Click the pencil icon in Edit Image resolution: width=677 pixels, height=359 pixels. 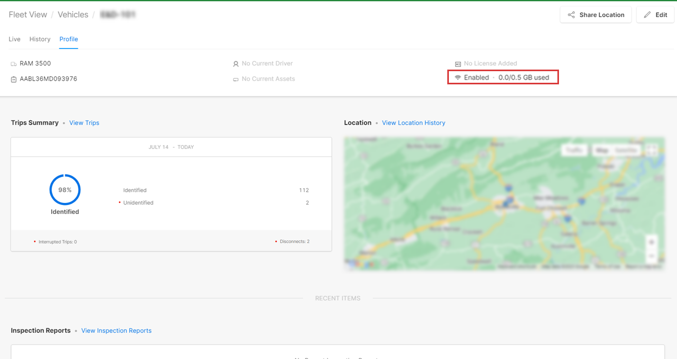[x=647, y=15]
